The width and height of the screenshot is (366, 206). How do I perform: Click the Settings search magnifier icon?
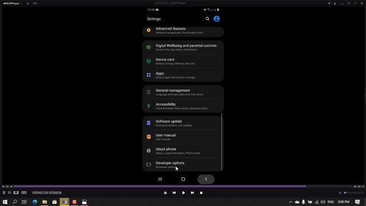tap(208, 19)
